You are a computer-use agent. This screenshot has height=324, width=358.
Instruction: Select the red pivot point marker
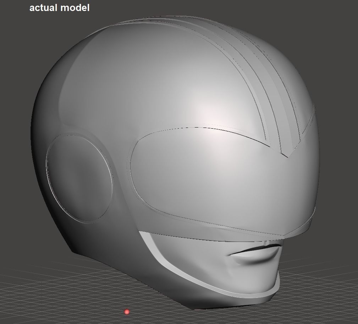pyautogui.click(x=127, y=312)
